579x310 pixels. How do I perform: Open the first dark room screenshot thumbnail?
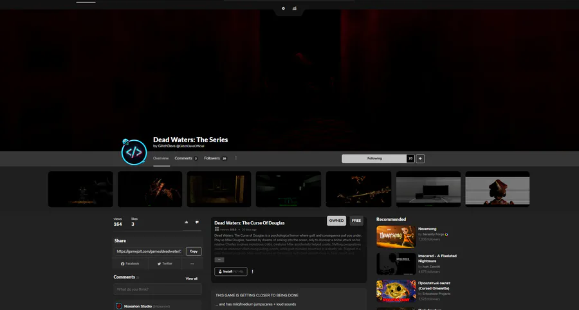coord(80,189)
